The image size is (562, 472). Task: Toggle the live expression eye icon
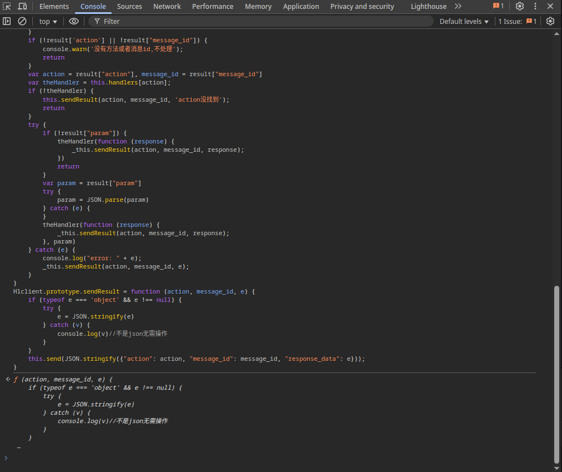pyautogui.click(x=74, y=21)
